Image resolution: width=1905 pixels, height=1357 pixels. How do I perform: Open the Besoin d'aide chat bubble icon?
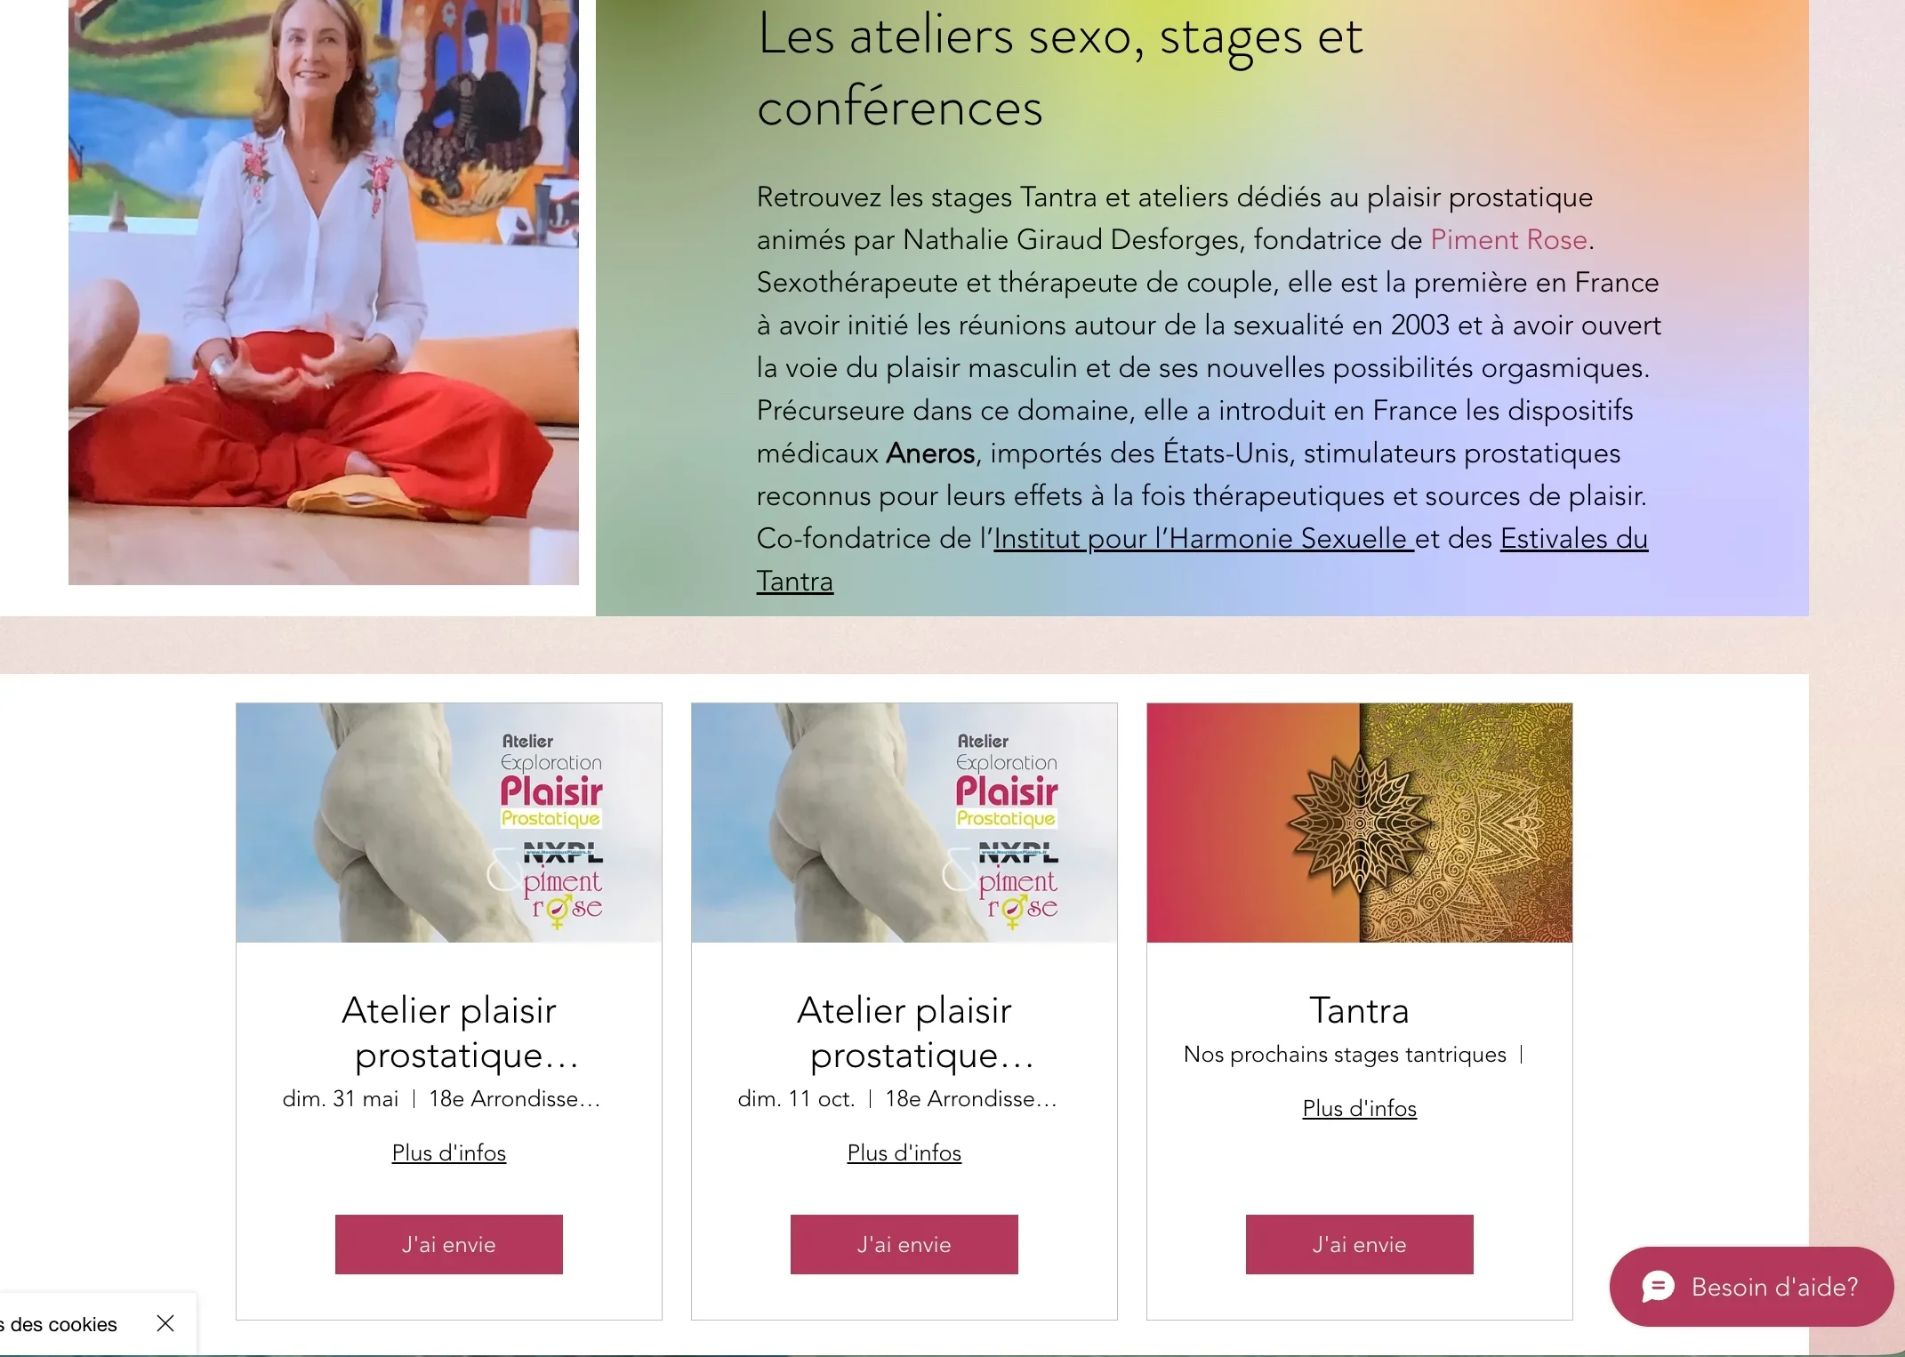[x=1658, y=1287]
